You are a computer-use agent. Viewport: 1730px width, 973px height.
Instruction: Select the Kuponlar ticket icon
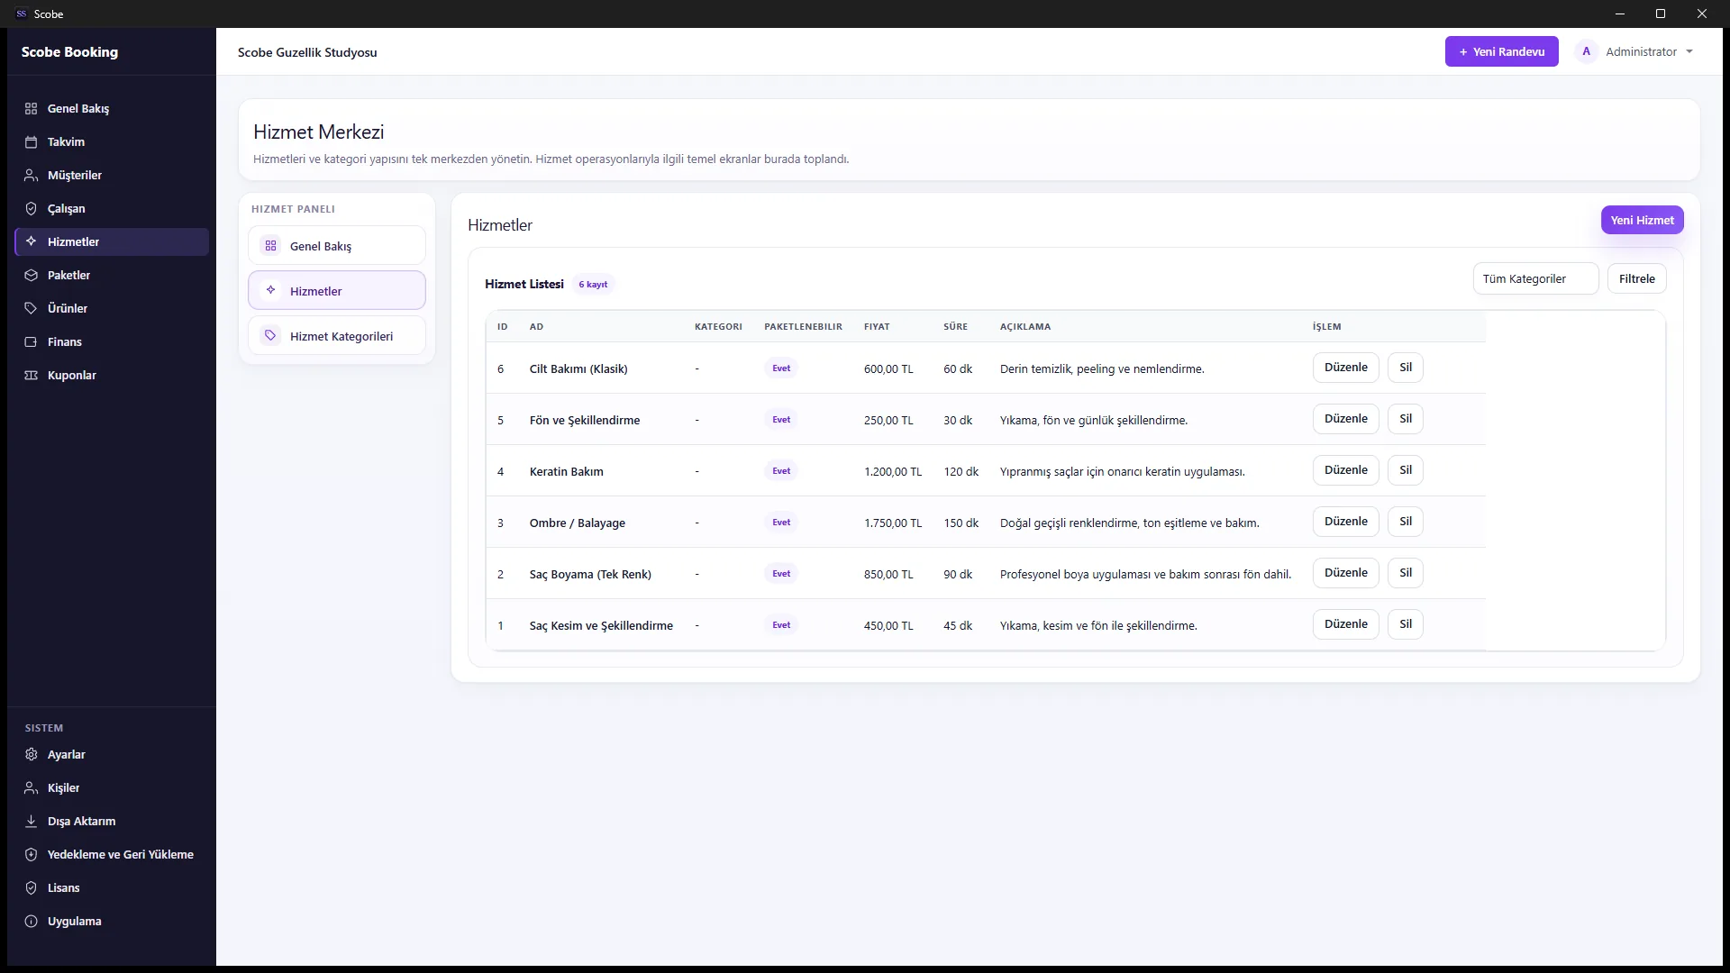(31, 375)
